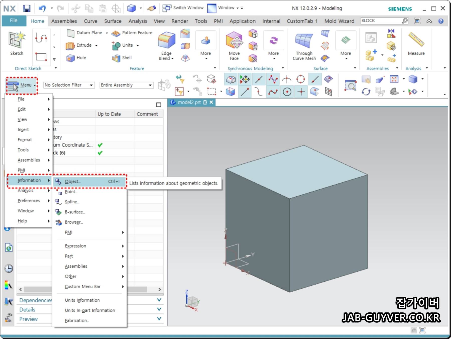
Task: Click the Save icon in title bar
Action: coord(27,8)
